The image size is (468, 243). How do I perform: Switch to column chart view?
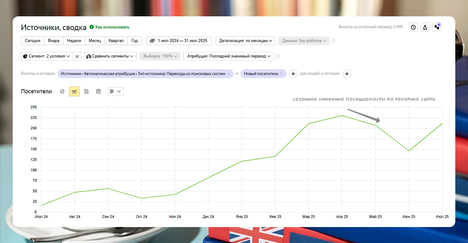[98, 91]
